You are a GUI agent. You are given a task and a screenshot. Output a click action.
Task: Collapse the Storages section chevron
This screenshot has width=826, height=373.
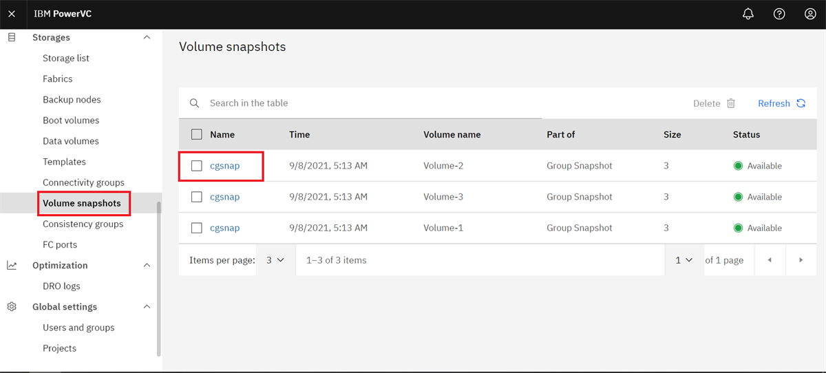tap(147, 38)
